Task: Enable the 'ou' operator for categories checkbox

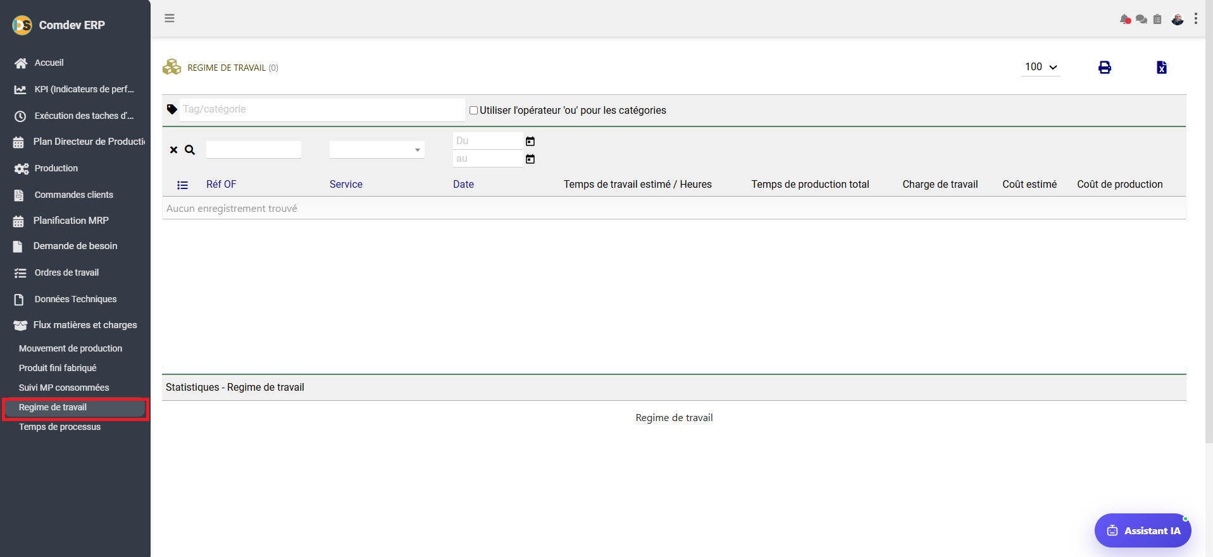Action: click(473, 110)
